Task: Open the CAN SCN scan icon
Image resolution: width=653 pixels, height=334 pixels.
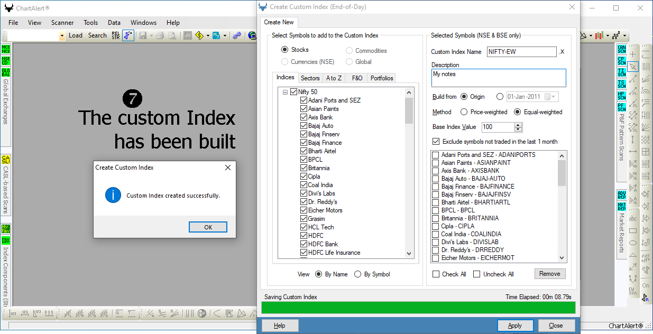Action: (622, 50)
